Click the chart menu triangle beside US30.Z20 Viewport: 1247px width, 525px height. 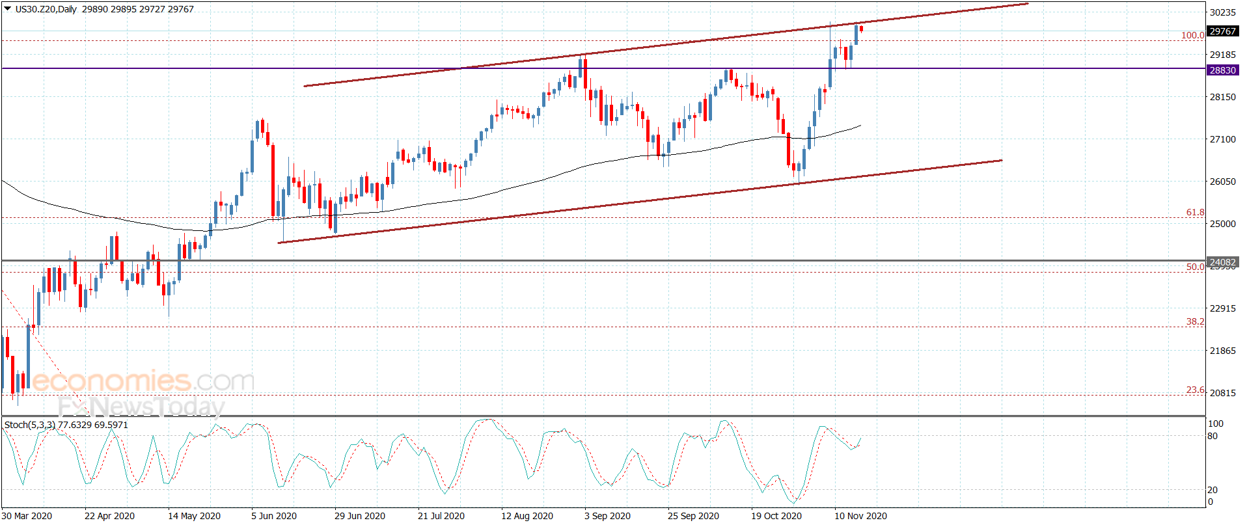coord(7,9)
